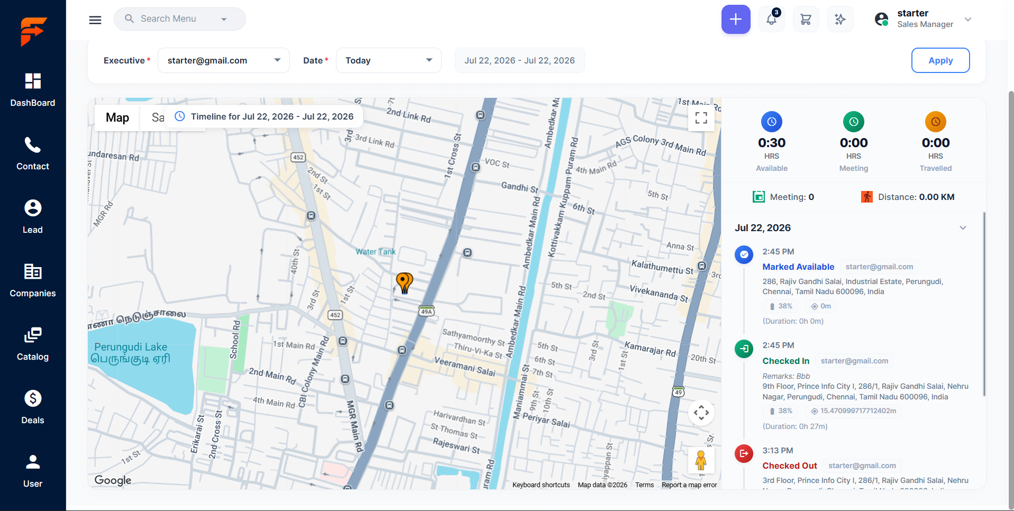
Task: Click the purple plus add button
Action: 736,20
